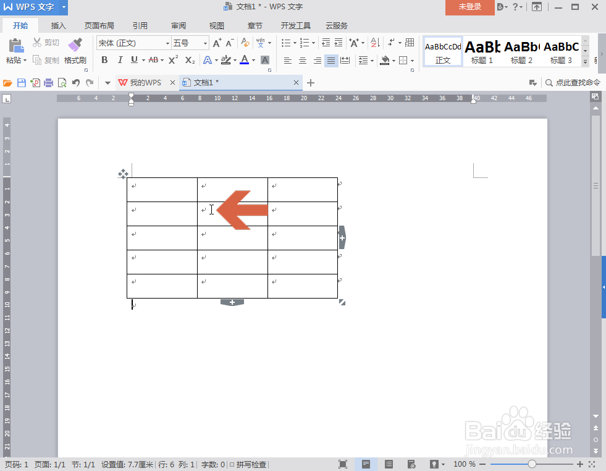Open the 视图 ribbon tab
Viewport: 606px width, 471px height.
[x=216, y=26]
